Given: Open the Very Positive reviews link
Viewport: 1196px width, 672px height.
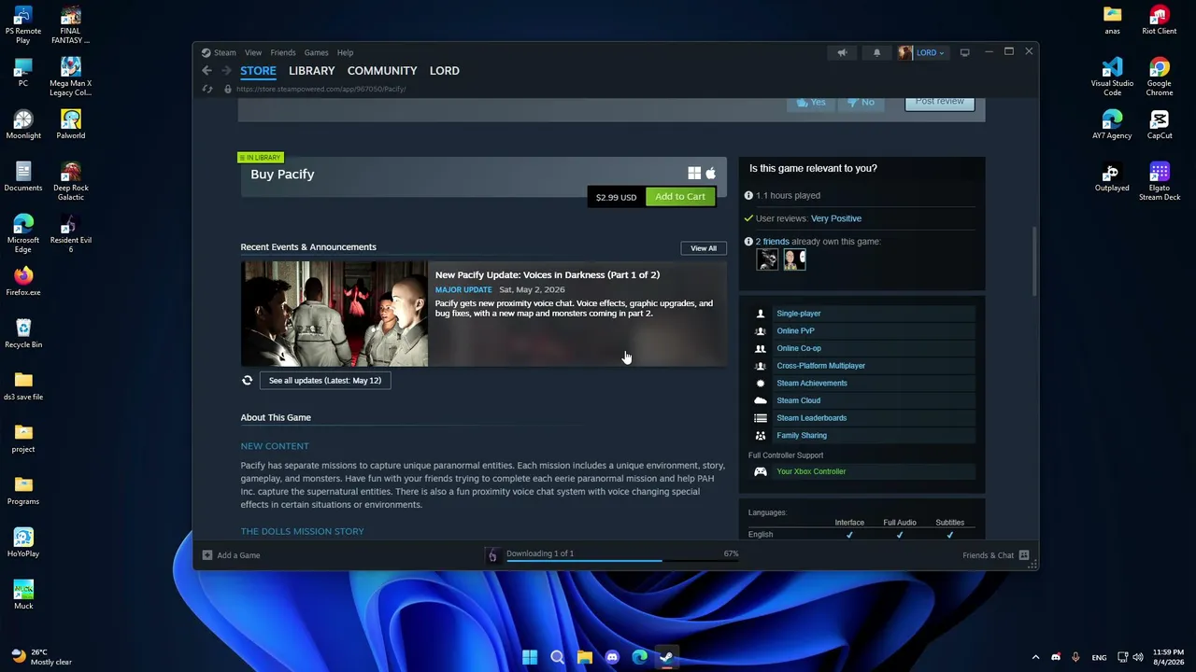Looking at the screenshot, I should [x=836, y=218].
